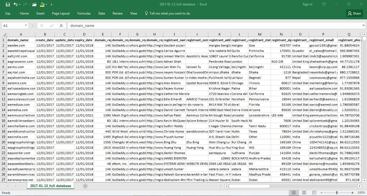Image resolution: width=367 pixels, height=196 pixels.
Task: Open zoom dialog via 100% label
Action: [361, 193]
